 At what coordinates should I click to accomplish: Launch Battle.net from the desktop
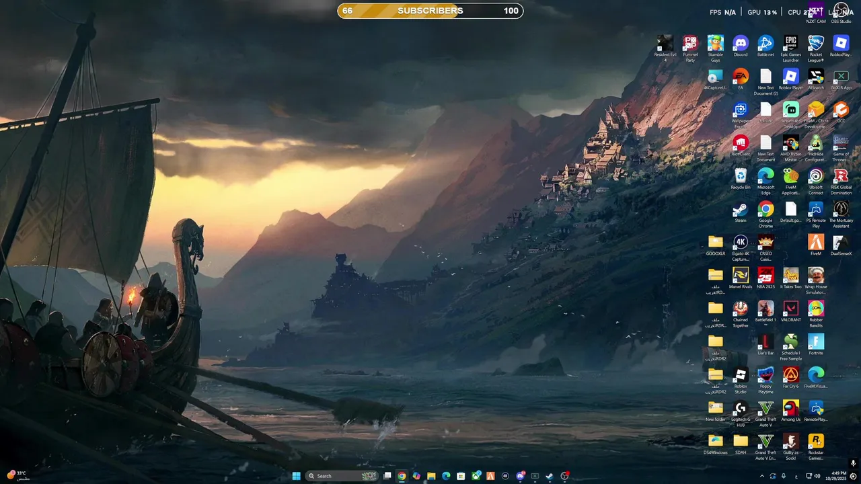pos(765,46)
